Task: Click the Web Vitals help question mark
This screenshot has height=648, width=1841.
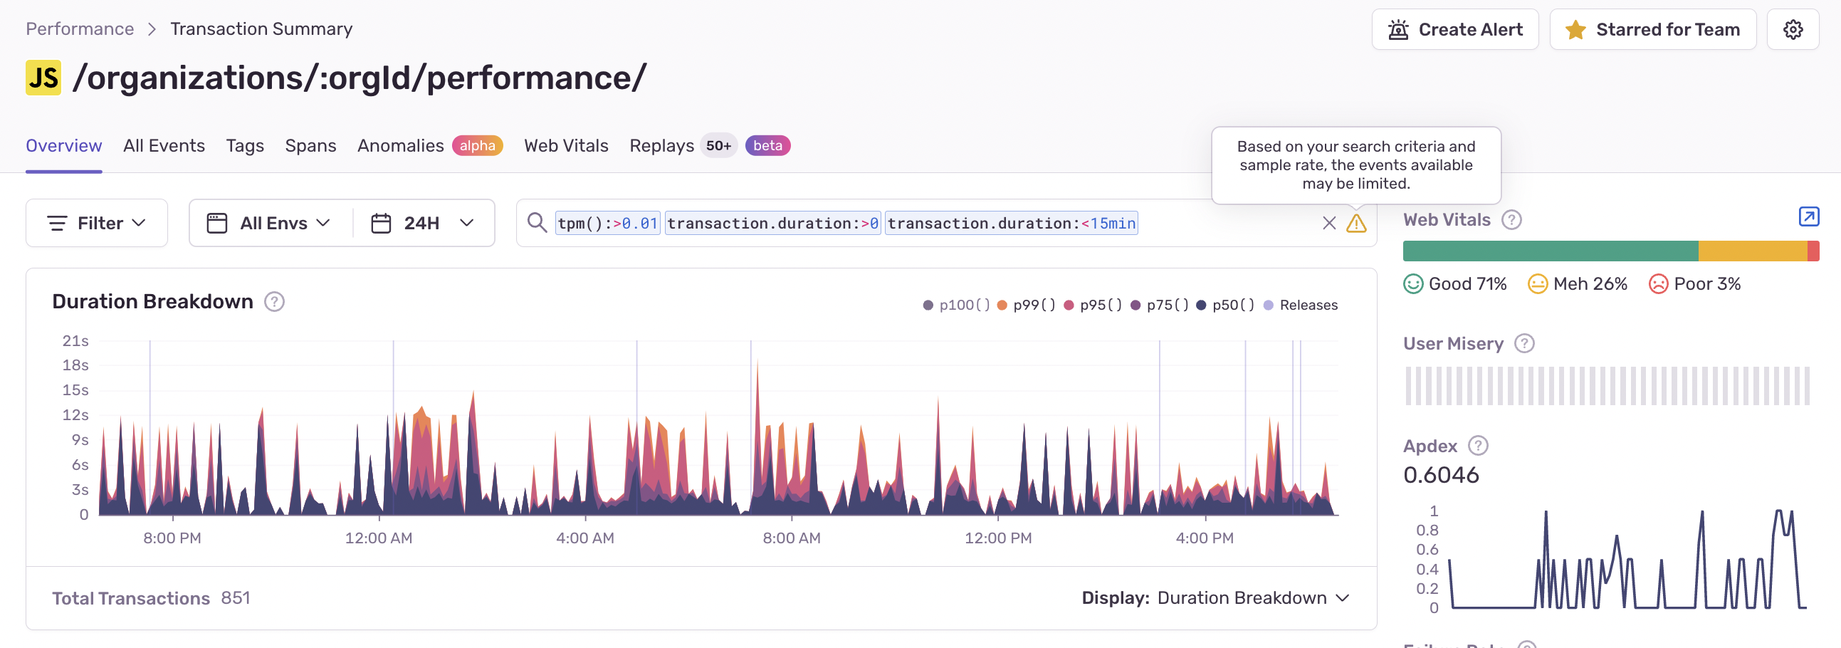Action: (1511, 219)
